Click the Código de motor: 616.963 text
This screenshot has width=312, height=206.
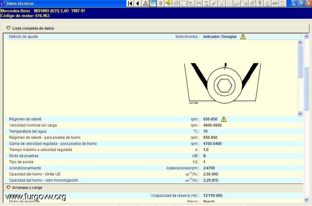(x=25, y=16)
